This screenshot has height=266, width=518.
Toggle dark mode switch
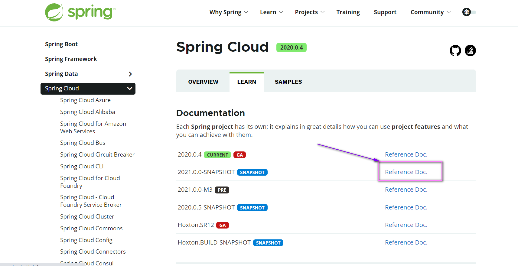(469, 12)
